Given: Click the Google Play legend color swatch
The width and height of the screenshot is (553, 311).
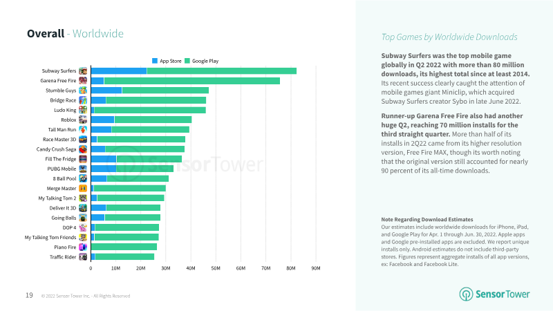Looking at the screenshot, I should [x=187, y=61].
